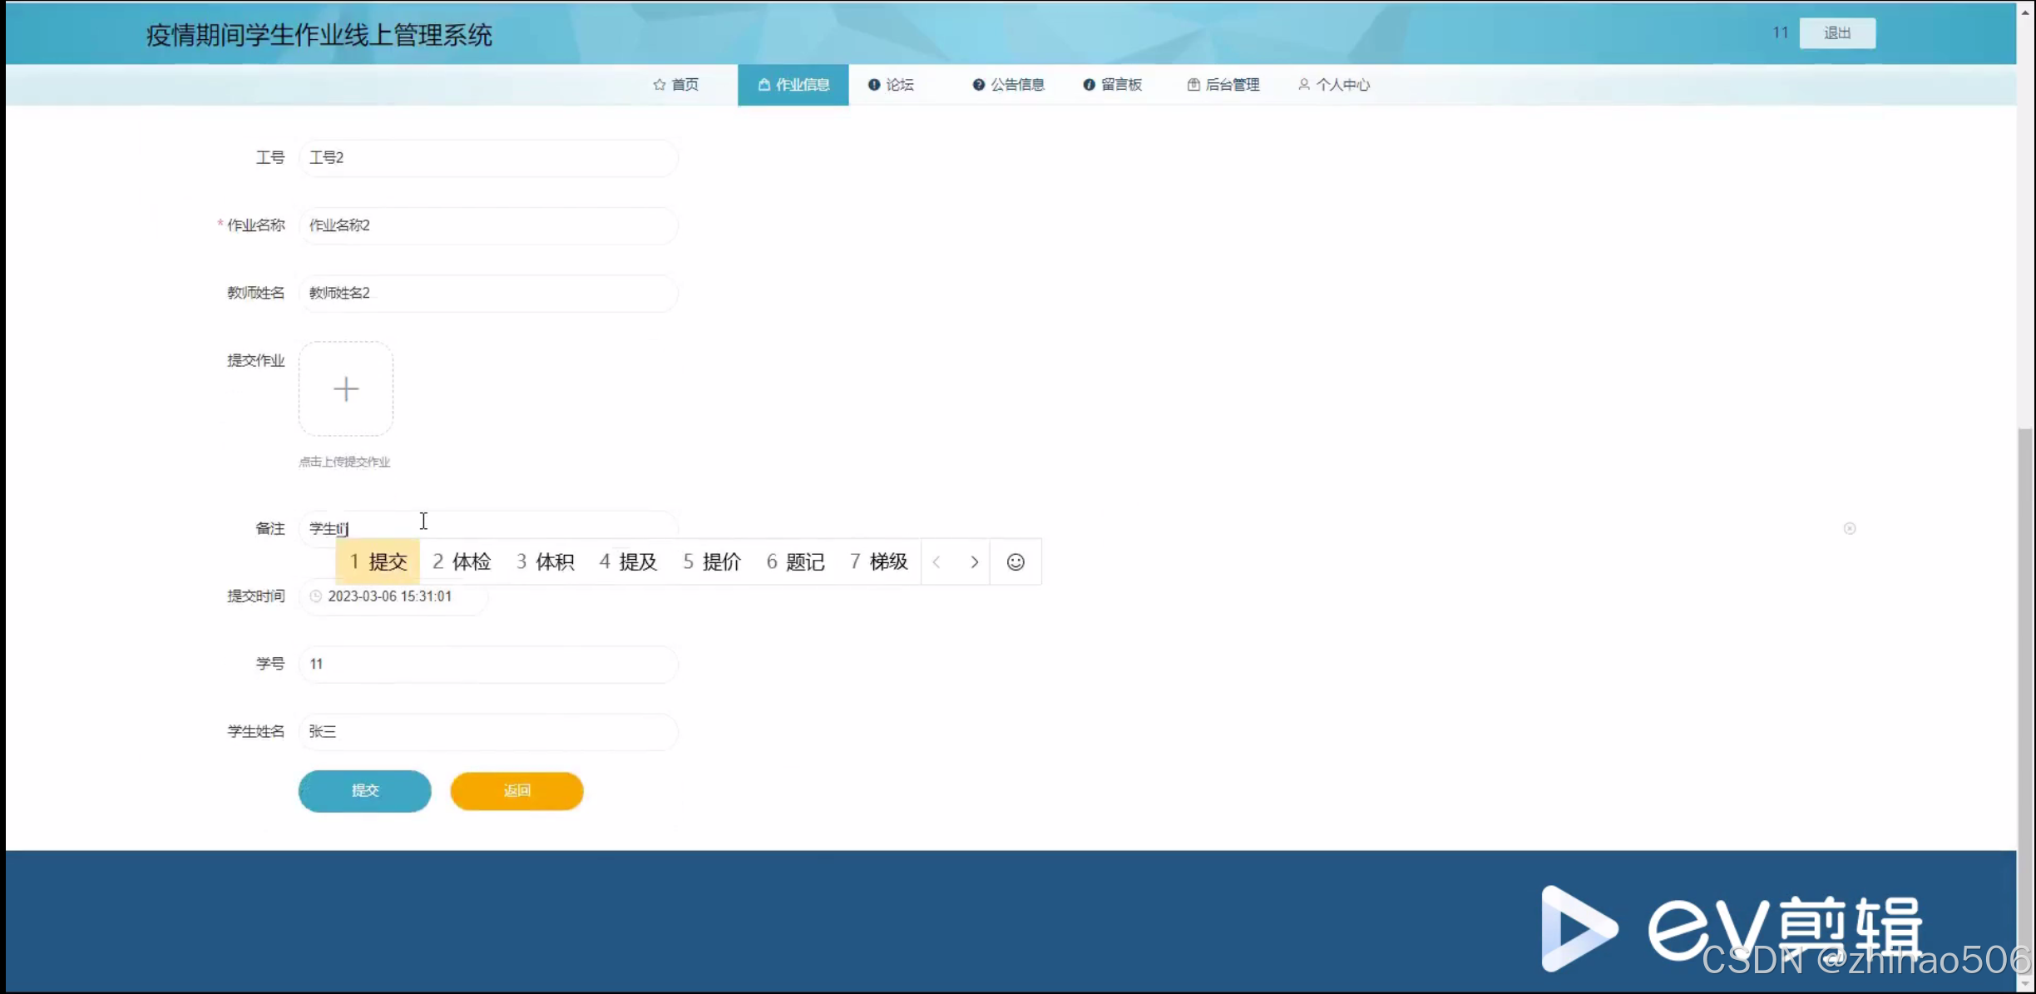The height and width of the screenshot is (994, 2036).
Task: Go to previous IME candidate page arrow
Action: [937, 562]
